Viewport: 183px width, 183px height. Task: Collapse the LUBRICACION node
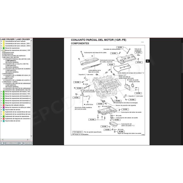click(3, 79)
